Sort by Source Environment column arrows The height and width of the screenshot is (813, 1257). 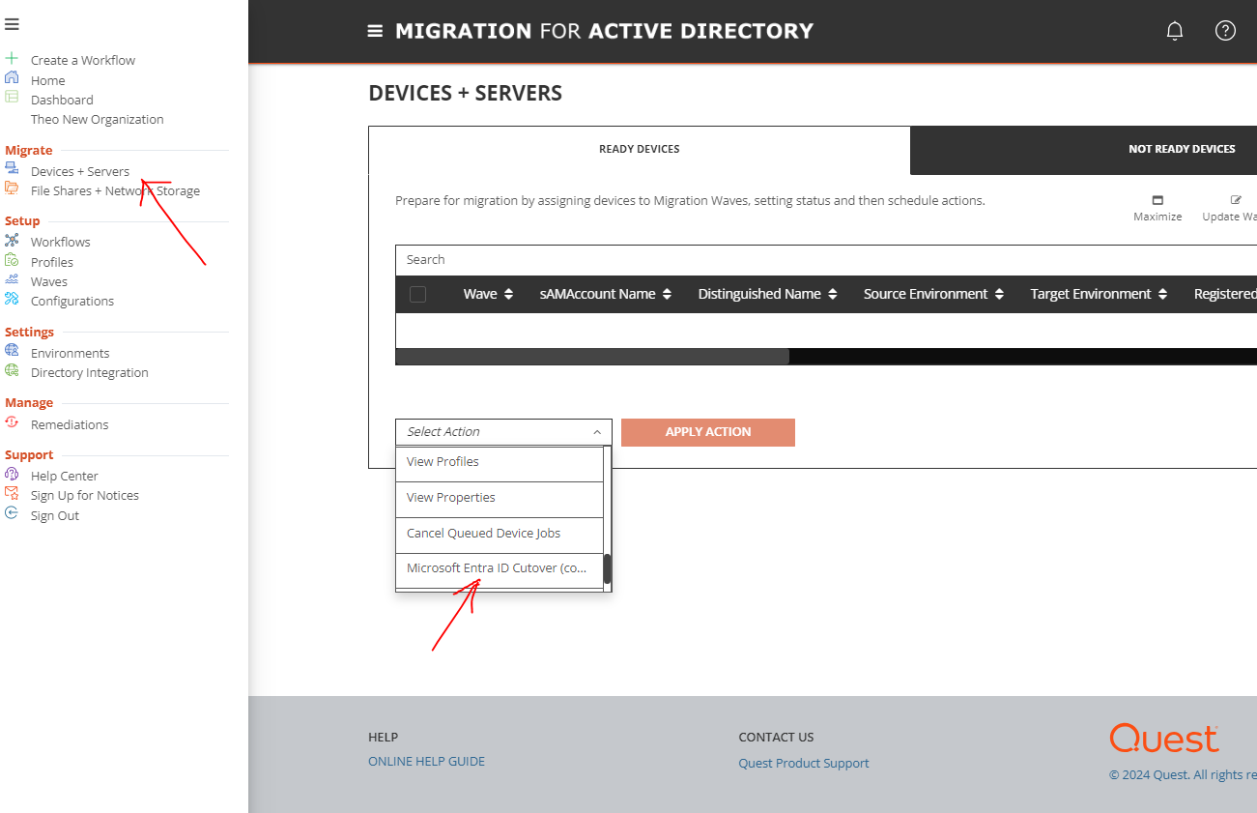(999, 294)
